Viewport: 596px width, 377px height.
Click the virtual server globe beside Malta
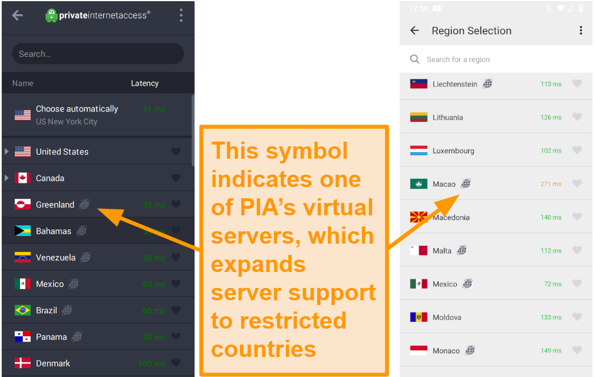click(x=460, y=250)
